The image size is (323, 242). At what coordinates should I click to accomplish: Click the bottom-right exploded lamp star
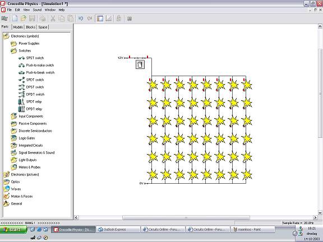click(247, 175)
